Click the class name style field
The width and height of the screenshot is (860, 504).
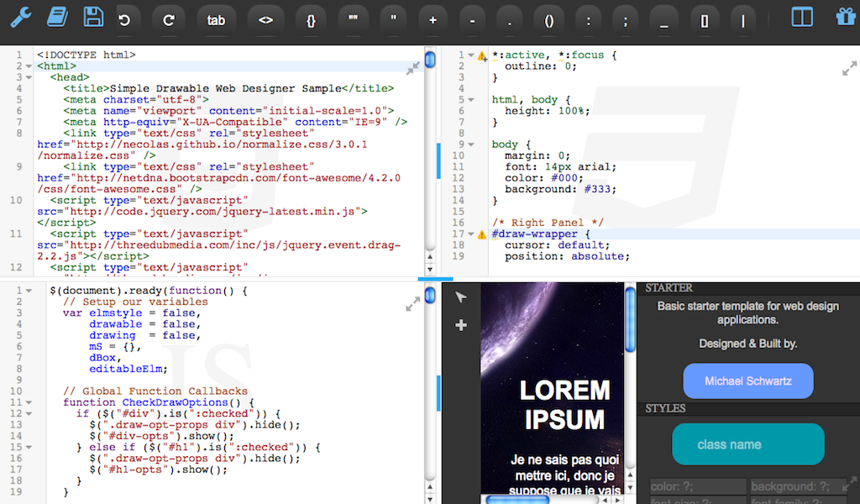click(747, 444)
